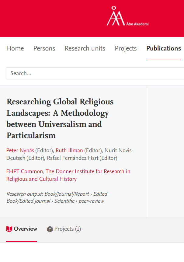Navigate to Research units

point(85,48)
